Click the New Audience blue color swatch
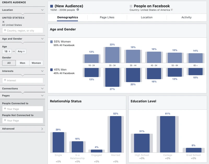 click(x=51, y=6)
